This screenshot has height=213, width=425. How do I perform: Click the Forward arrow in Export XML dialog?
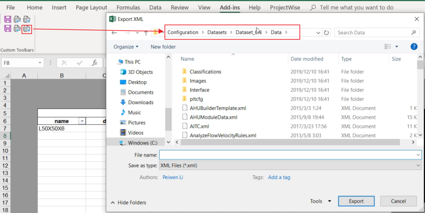(127, 33)
